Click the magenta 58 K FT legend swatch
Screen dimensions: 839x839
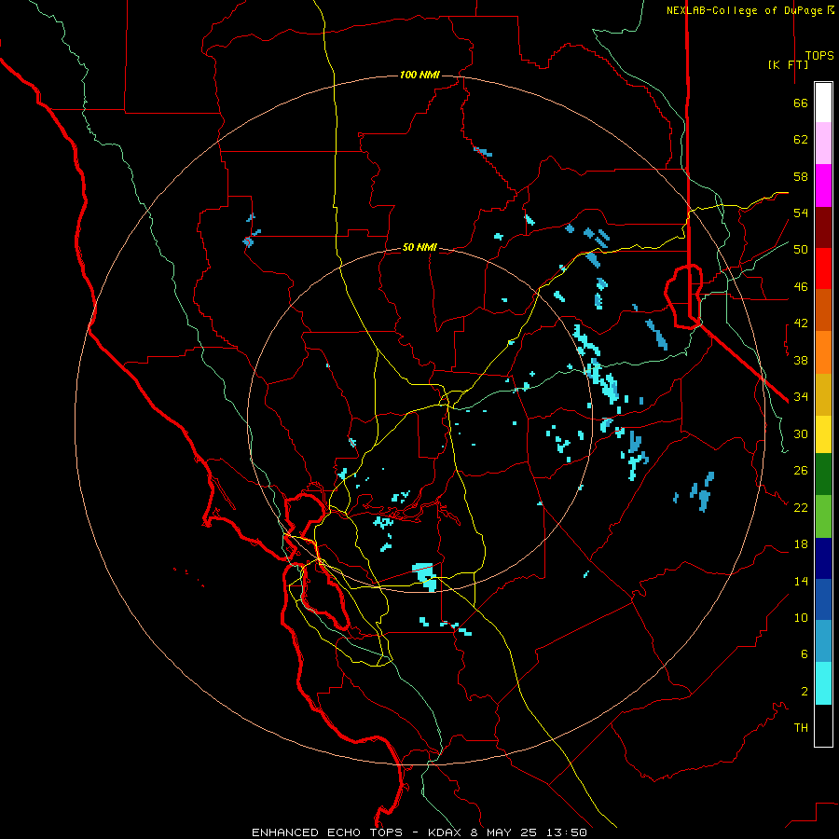click(823, 186)
